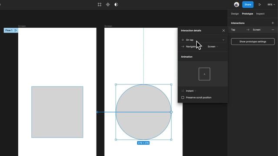
Task: Select the Flow 1 label
Action: [x=9, y=30]
